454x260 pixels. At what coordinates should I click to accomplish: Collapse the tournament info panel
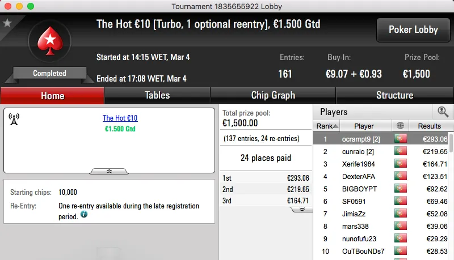coord(109,171)
